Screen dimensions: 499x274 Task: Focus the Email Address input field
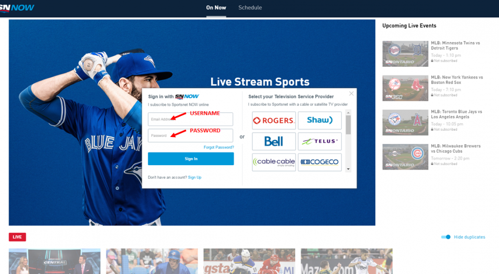(190, 119)
